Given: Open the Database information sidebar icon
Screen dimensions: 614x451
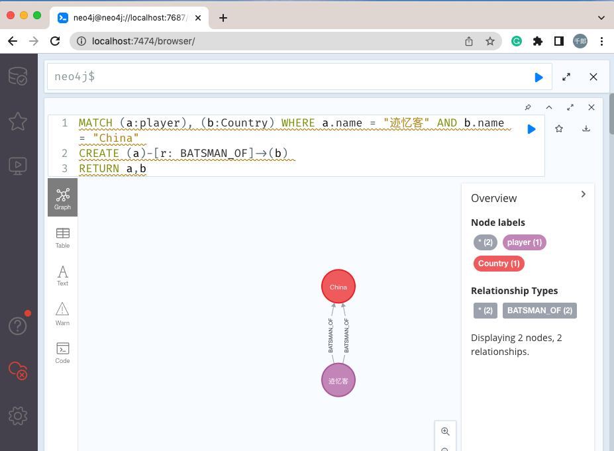Looking at the screenshot, I should tap(18, 76).
